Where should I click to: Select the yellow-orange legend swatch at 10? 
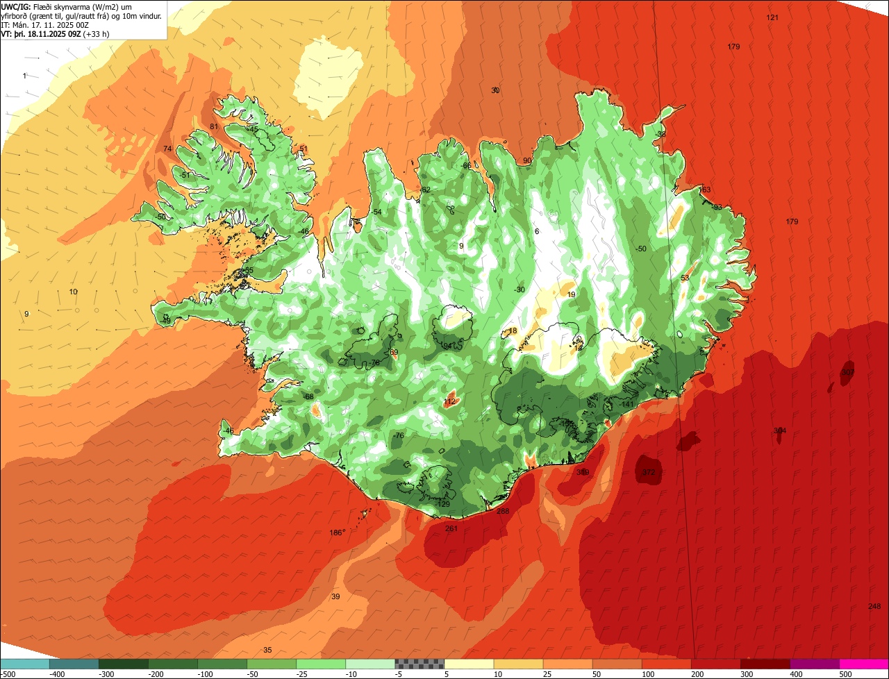[518, 664]
